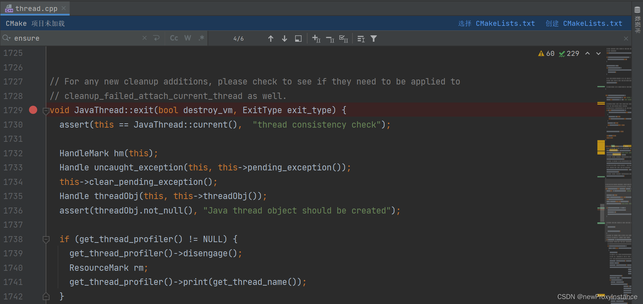Add selection for next occurrence

click(x=316, y=39)
